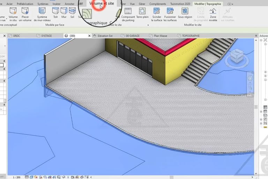Switch to the 0RDC view tab
This screenshot has height=179, width=268.
17,36
